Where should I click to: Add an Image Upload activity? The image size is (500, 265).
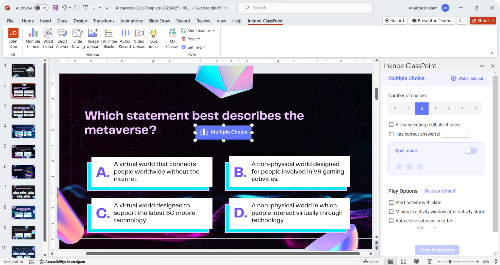click(93, 37)
